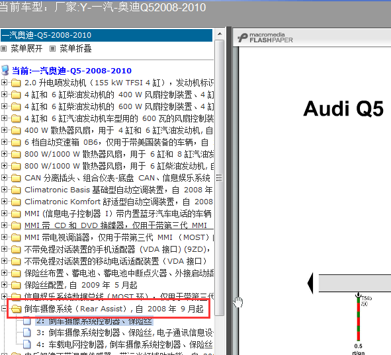Click folder icon of MMI 带 CD 和 DVD 换碟器
391x355 pixels.
[x=16, y=225]
